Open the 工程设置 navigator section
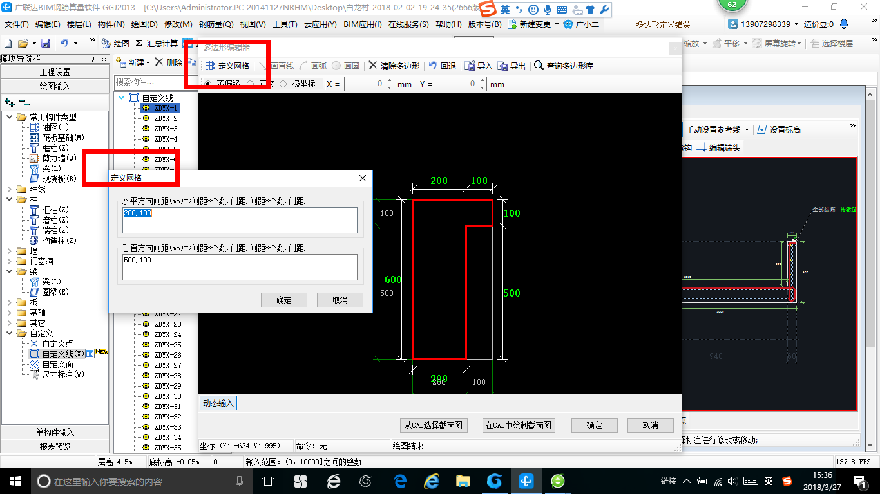Image resolution: width=880 pixels, height=494 pixels. pyautogui.click(x=55, y=72)
